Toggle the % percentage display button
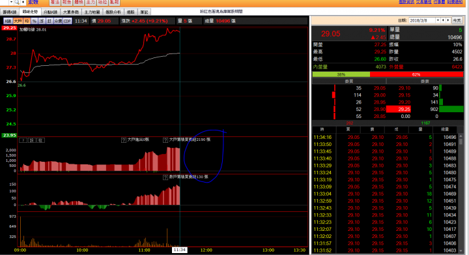 pos(35,21)
